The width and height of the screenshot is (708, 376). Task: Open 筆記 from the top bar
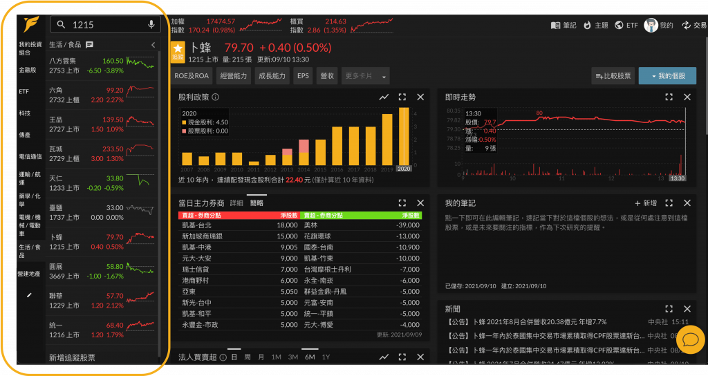[563, 26]
